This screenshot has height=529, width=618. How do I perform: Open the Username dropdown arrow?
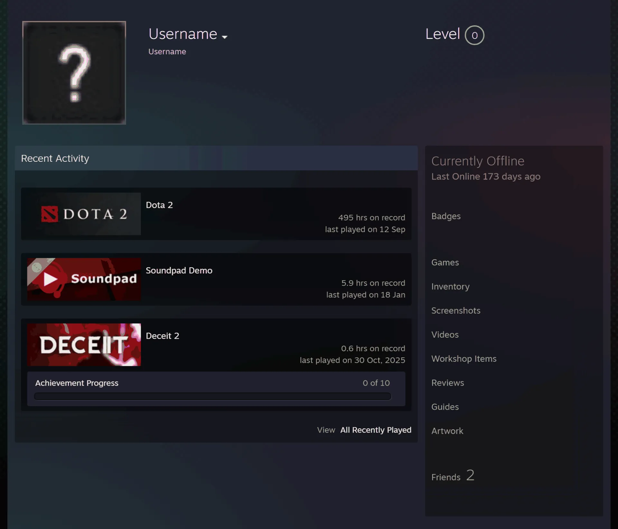pyautogui.click(x=225, y=37)
